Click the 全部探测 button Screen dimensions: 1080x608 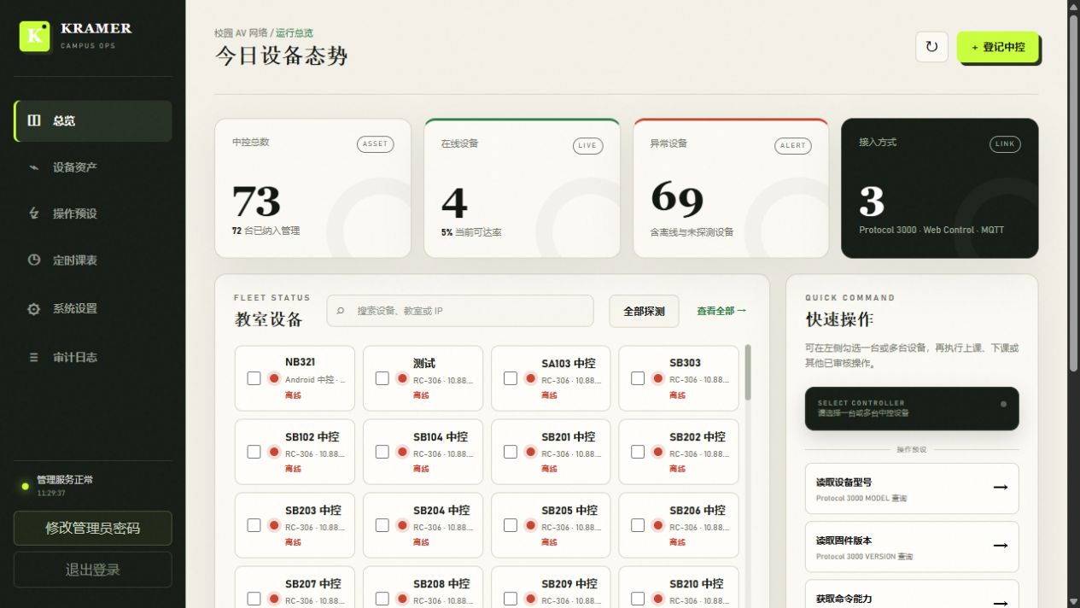644,311
